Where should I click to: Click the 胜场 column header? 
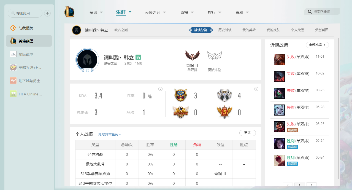click(174, 145)
